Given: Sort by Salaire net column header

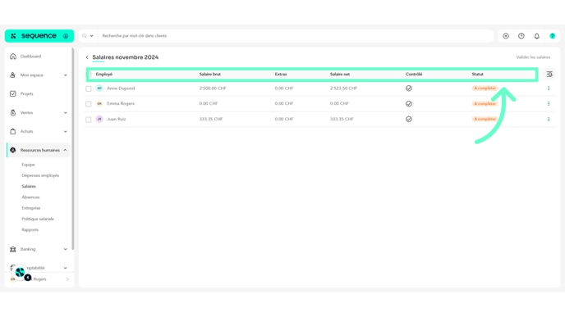Looking at the screenshot, I should (340, 74).
